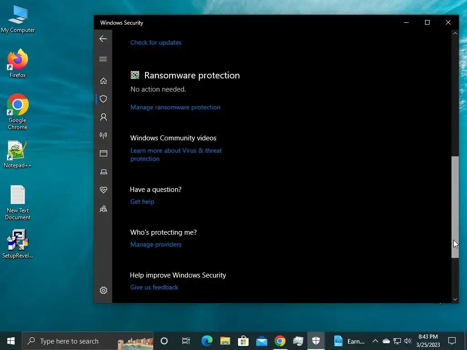467x350 pixels.
Task: Click Check for updates link
Action: coord(156,42)
